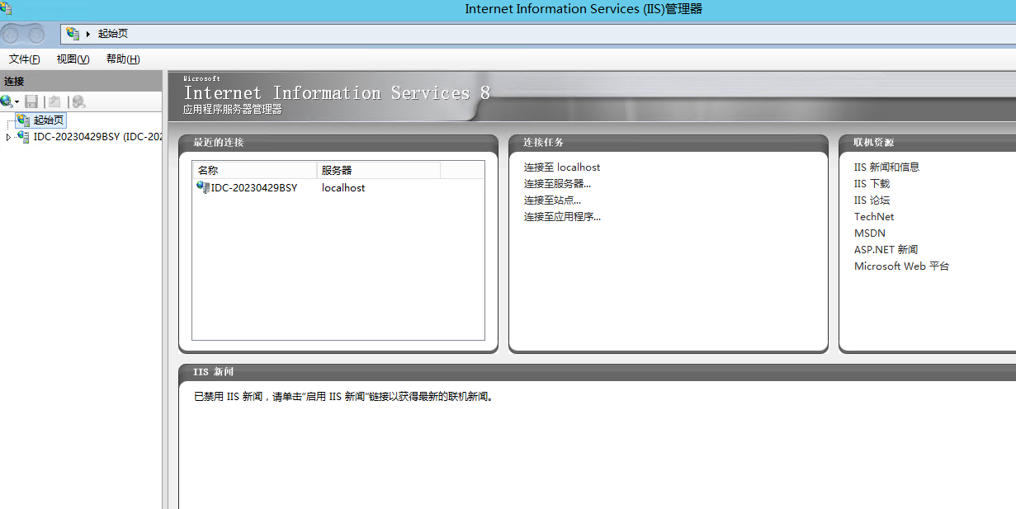Click the server icon in the address bar

(x=73, y=34)
